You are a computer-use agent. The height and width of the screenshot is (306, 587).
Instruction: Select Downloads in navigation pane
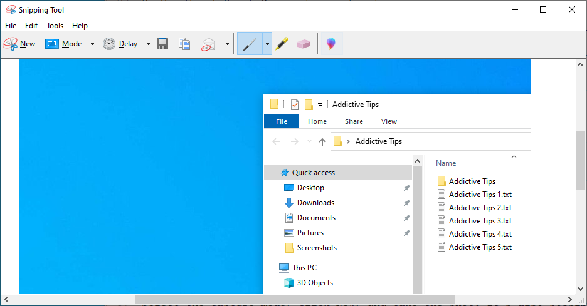coord(315,203)
